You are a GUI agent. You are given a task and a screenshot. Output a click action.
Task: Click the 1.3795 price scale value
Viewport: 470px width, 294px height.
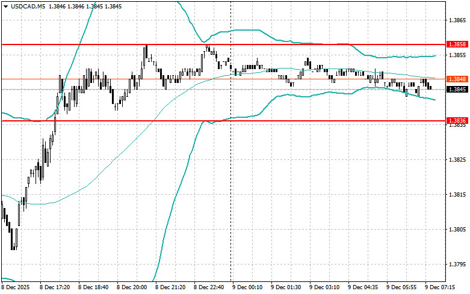click(457, 265)
